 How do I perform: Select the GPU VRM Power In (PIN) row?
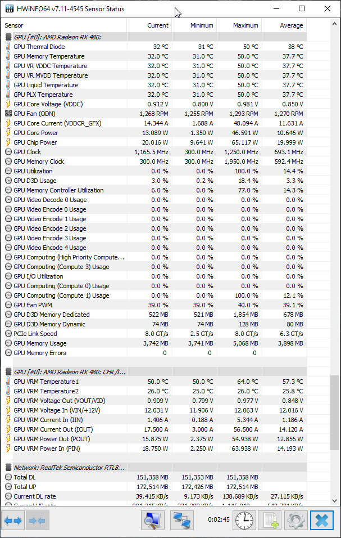pyautogui.click(x=154, y=449)
